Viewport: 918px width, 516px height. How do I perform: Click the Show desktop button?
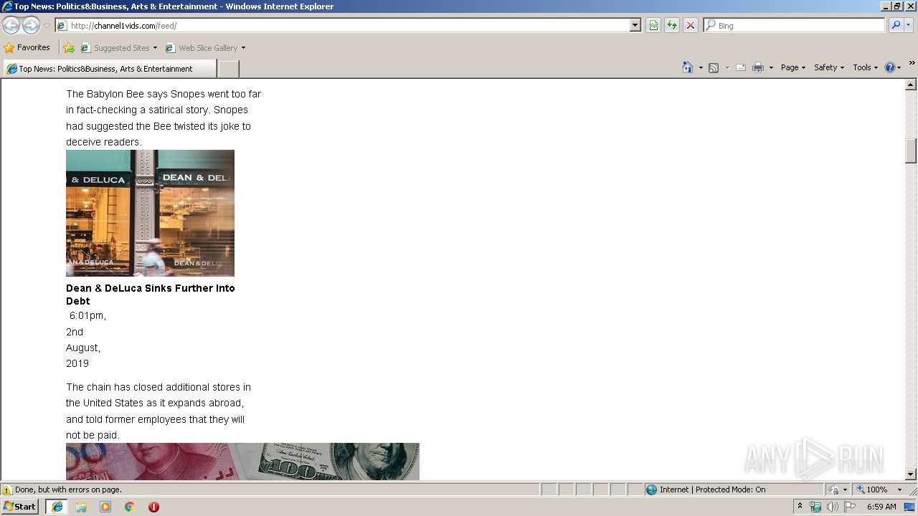click(910, 507)
